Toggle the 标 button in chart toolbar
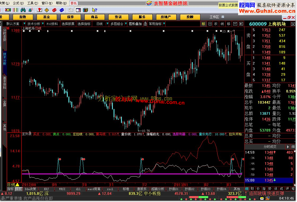Viewport: 297px width, 202px height. tap(203, 24)
